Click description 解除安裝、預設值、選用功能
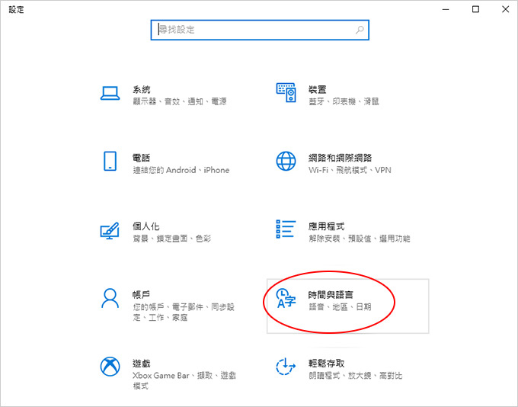The width and height of the screenshot is (518, 407). [360, 239]
